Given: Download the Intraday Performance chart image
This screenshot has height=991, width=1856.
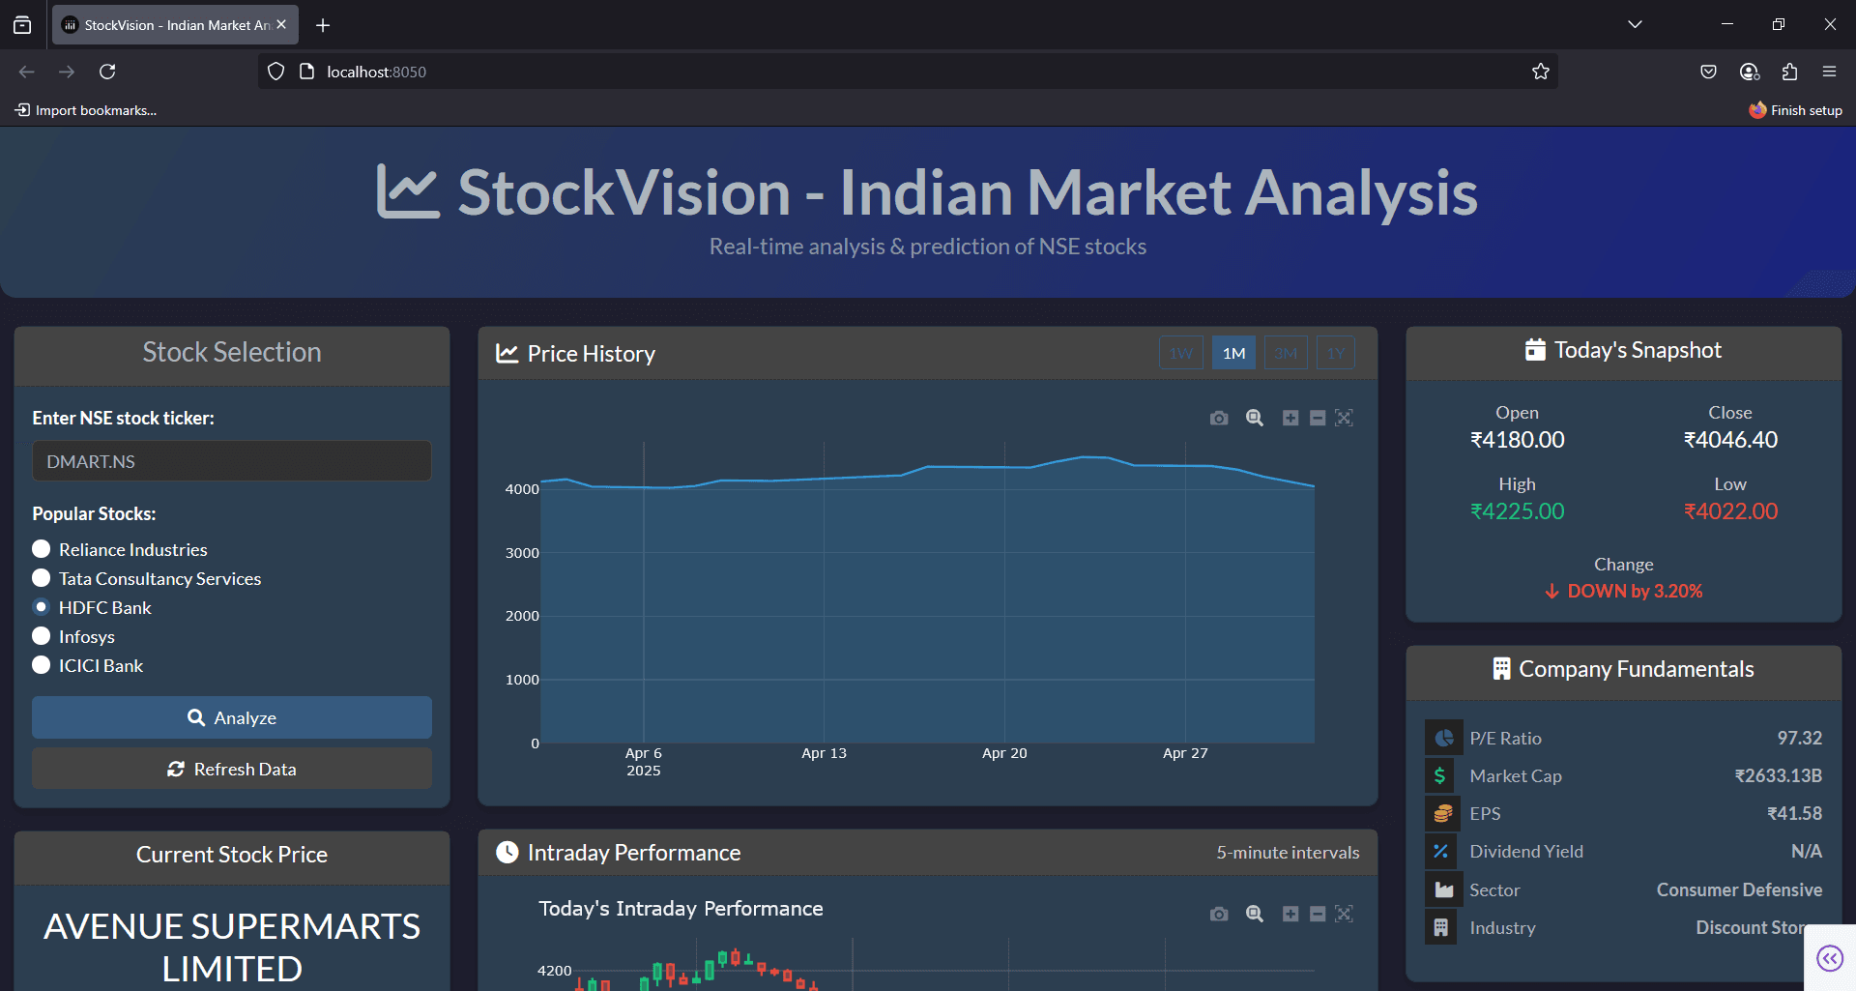Looking at the screenshot, I should click(x=1218, y=914).
